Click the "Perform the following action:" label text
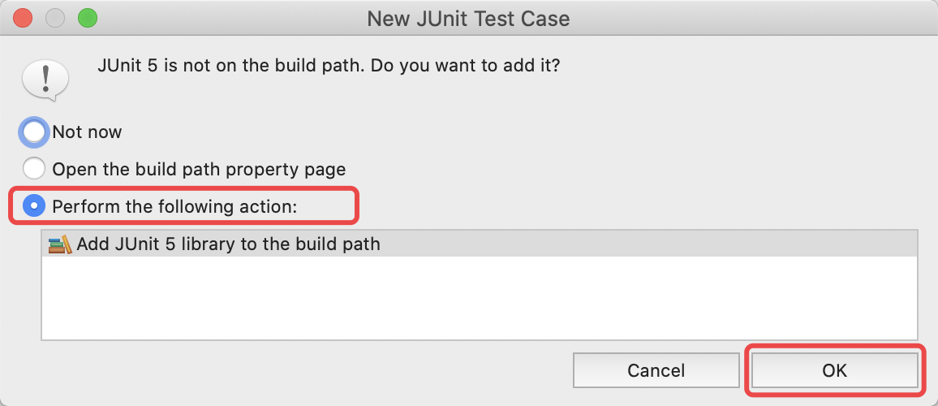 pos(175,206)
